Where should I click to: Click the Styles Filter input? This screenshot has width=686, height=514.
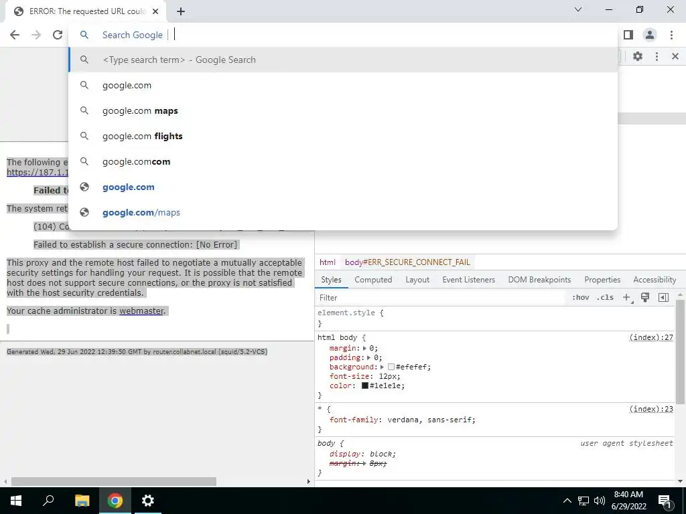[x=439, y=298]
